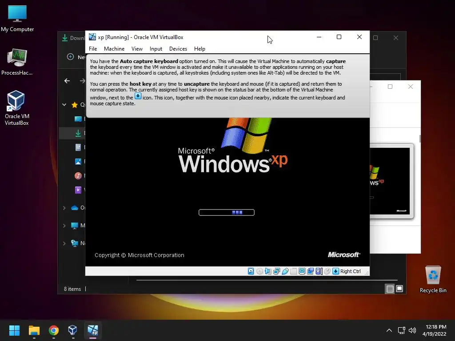The width and height of the screenshot is (455, 341).
Task: Click the VirtualBox xp window title icon
Action: (x=92, y=37)
